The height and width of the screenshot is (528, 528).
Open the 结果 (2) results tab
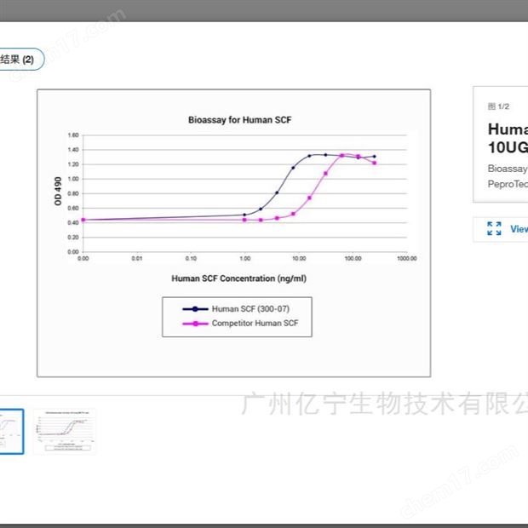19,60
